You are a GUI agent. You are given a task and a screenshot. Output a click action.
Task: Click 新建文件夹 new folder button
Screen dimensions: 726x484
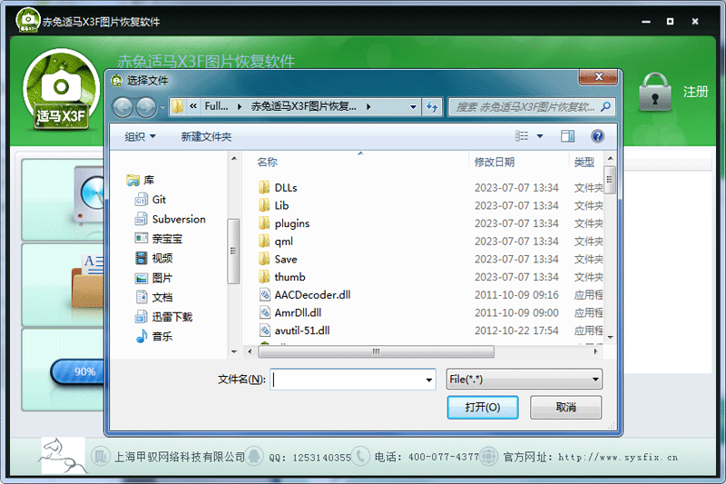206,136
